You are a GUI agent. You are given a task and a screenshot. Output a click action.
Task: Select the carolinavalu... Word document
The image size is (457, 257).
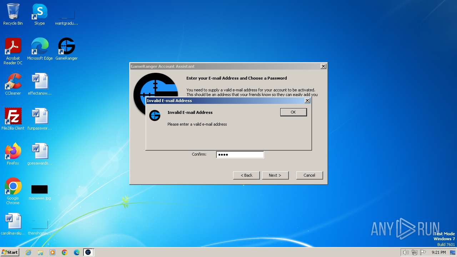click(x=13, y=224)
